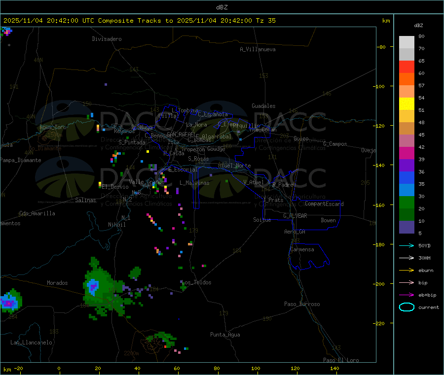Click the 'km' label at bottom left
Screen dimensions: 444x375
pos(7,370)
